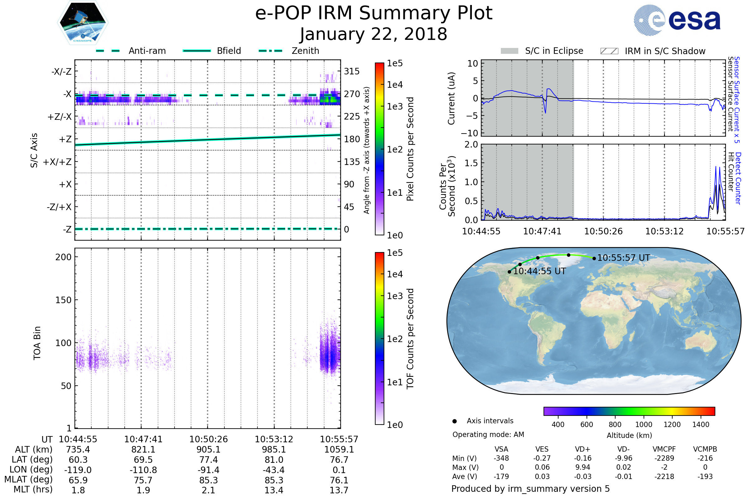
Task: Click the VSA column header in voltage table
Action: pos(501,449)
